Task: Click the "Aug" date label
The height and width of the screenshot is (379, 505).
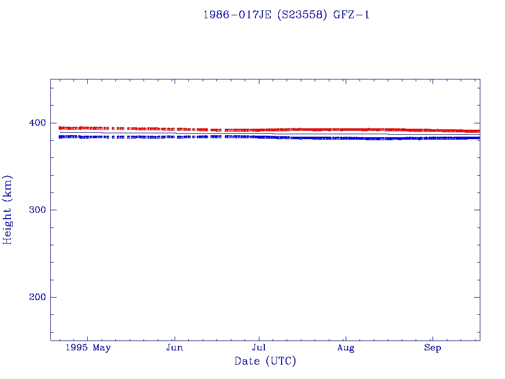Action: pyautogui.click(x=346, y=348)
